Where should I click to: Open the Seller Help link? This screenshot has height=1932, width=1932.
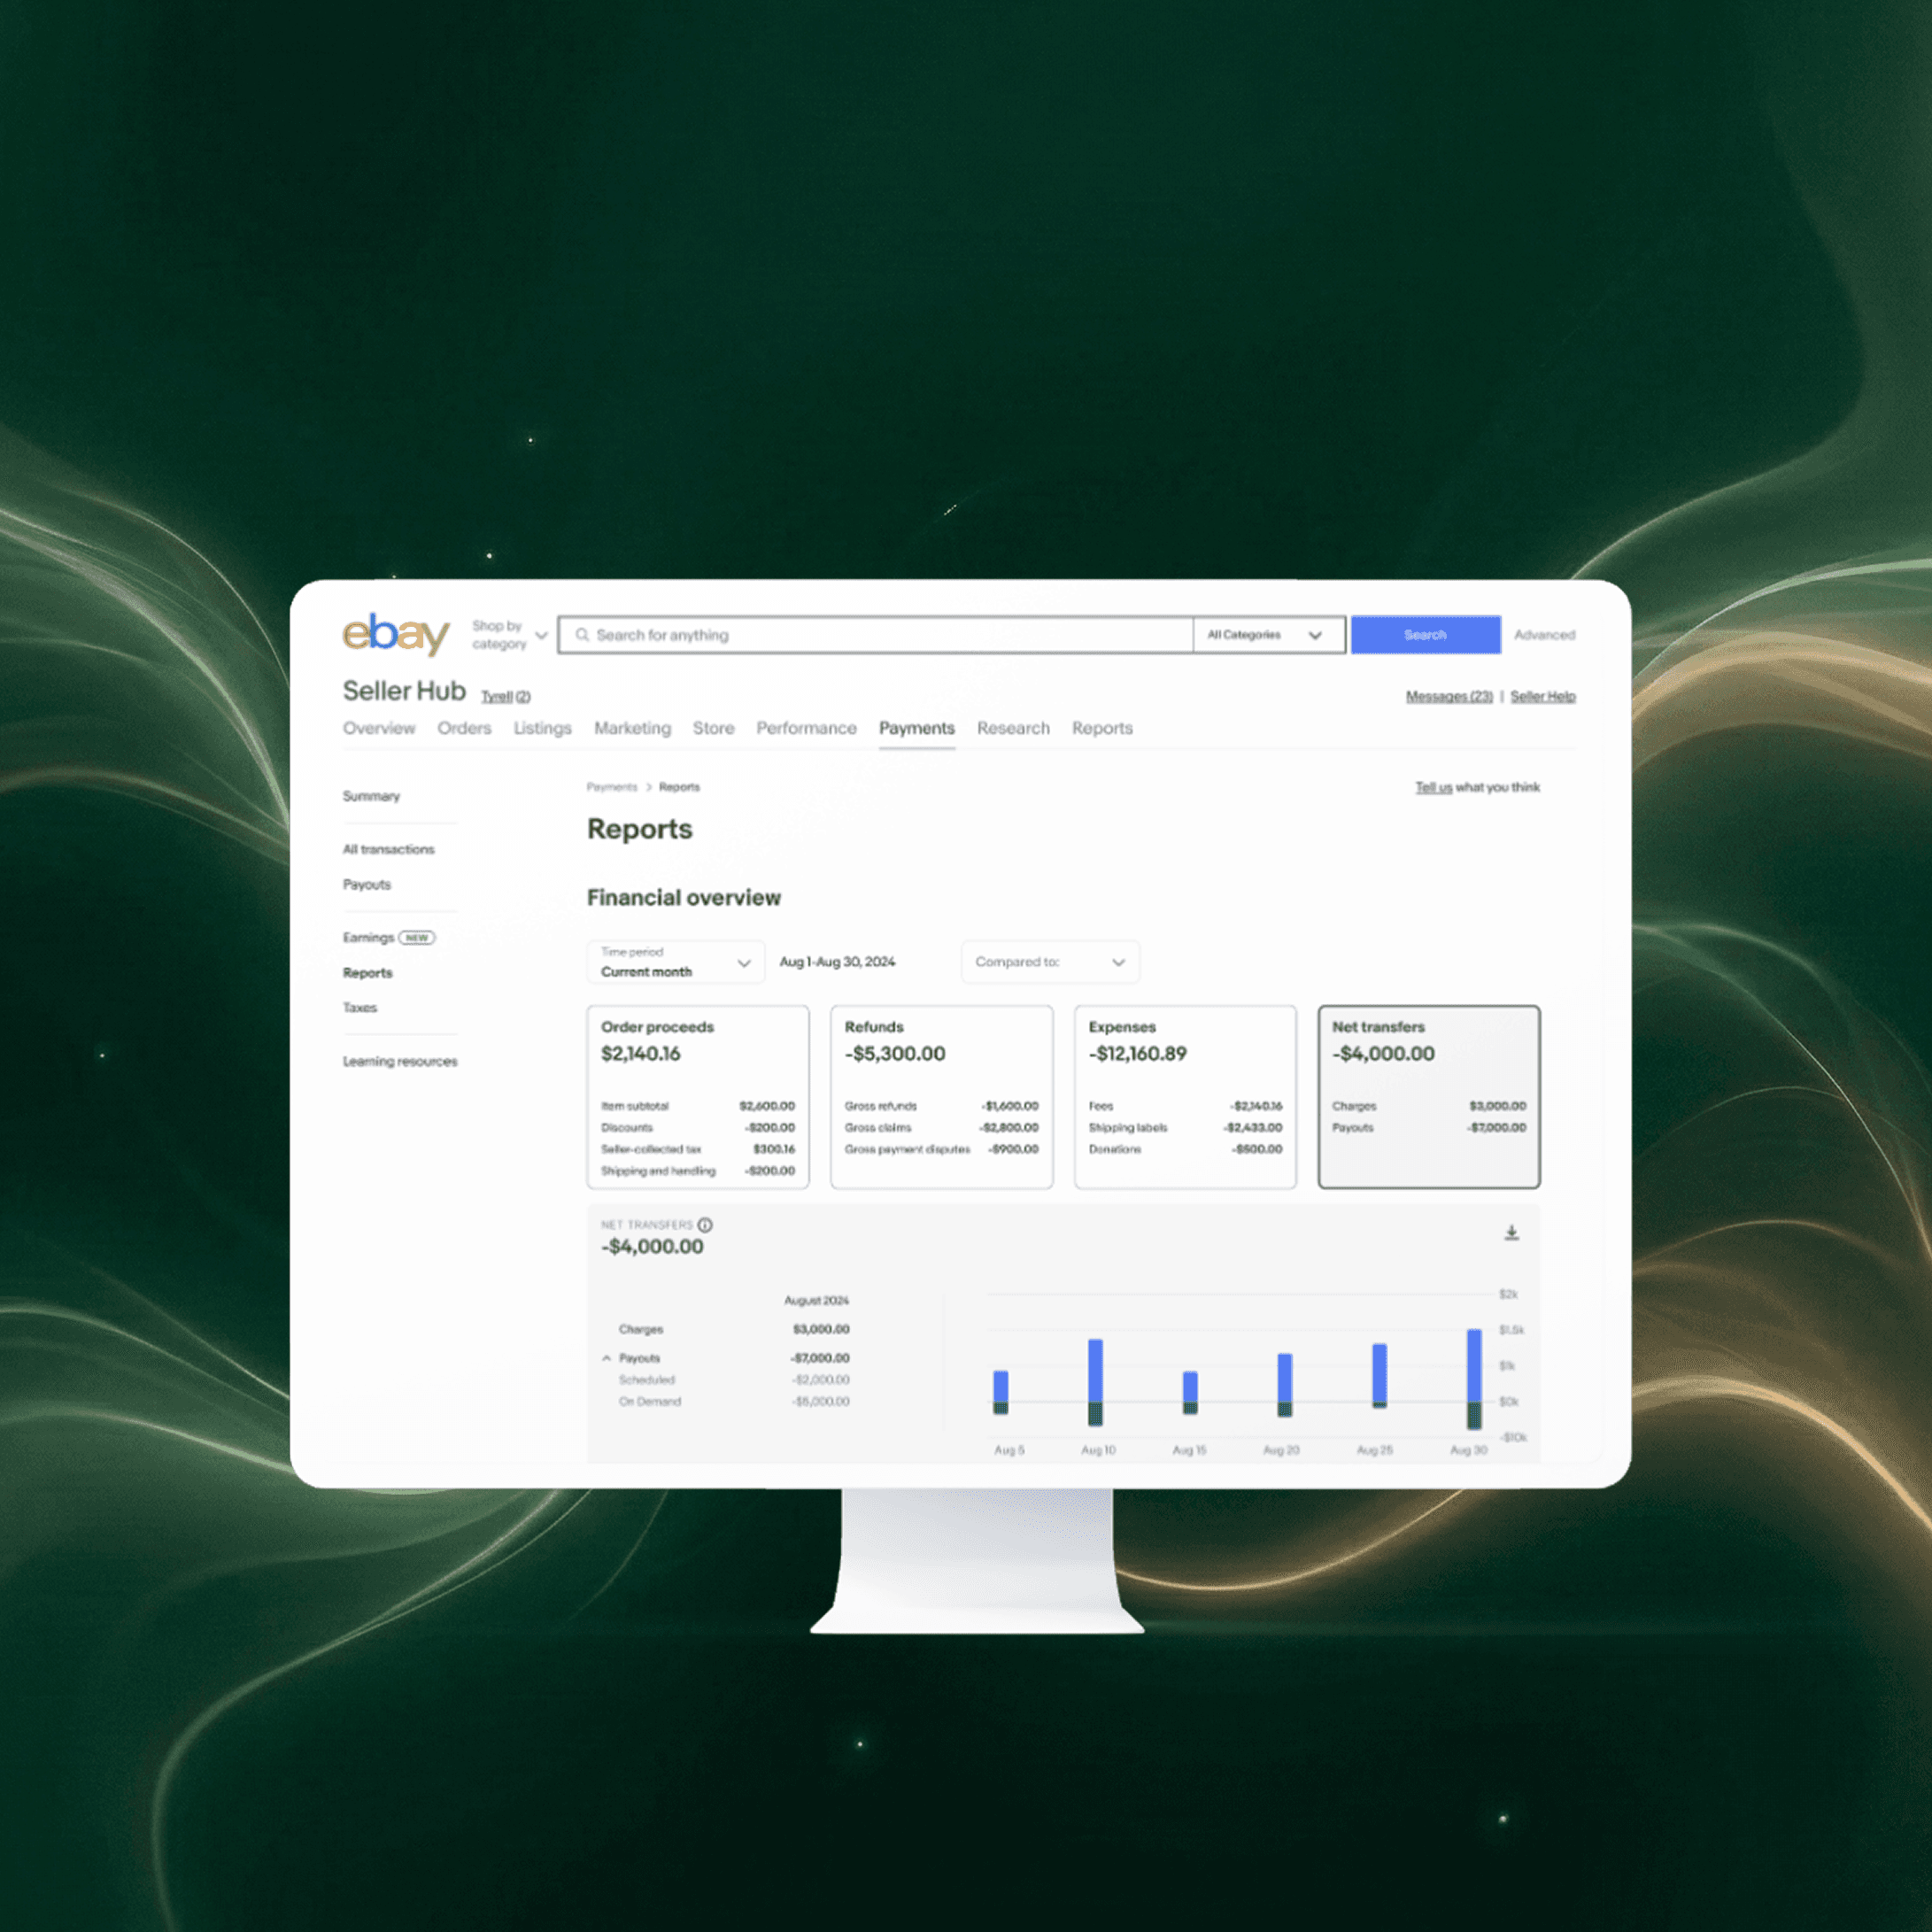click(x=1542, y=696)
